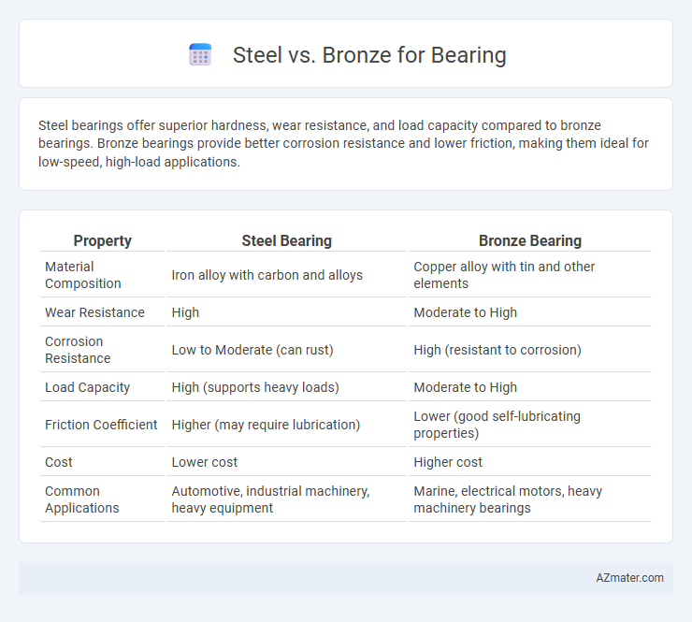Open the AZmater.com footer link
Image resolution: width=692 pixels, height=622 pixels.
[629, 577]
